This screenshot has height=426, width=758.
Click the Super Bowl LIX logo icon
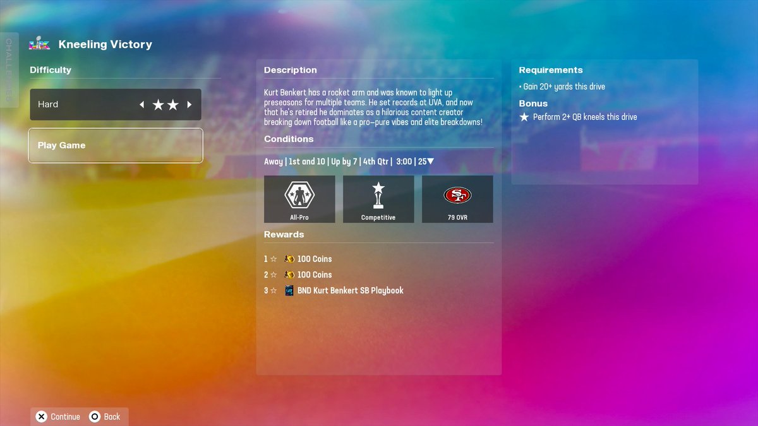click(x=40, y=44)
